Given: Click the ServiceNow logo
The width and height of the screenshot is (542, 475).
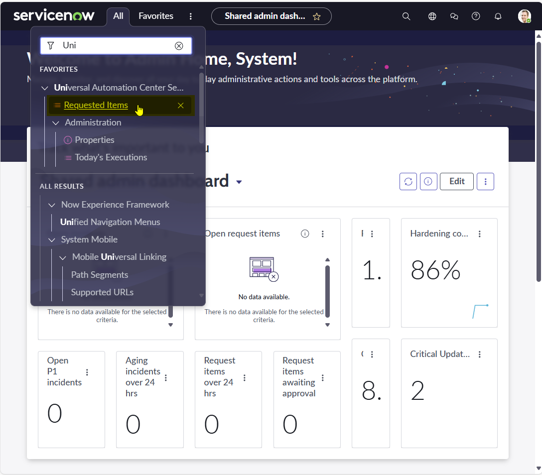Looking at the screenshot, I should 54,15.
